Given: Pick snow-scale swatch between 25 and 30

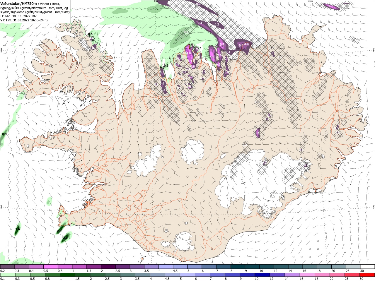Looking at the screenshot, I should (x=353, y=267).
